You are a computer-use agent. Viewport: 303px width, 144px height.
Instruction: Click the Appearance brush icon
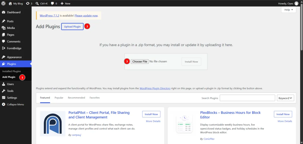pyautogui.click(x=4, y=57)
